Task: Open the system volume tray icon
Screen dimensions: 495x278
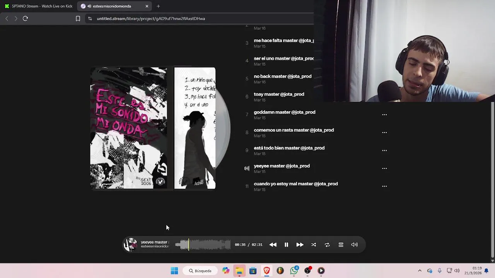Action: coord(457,271)
